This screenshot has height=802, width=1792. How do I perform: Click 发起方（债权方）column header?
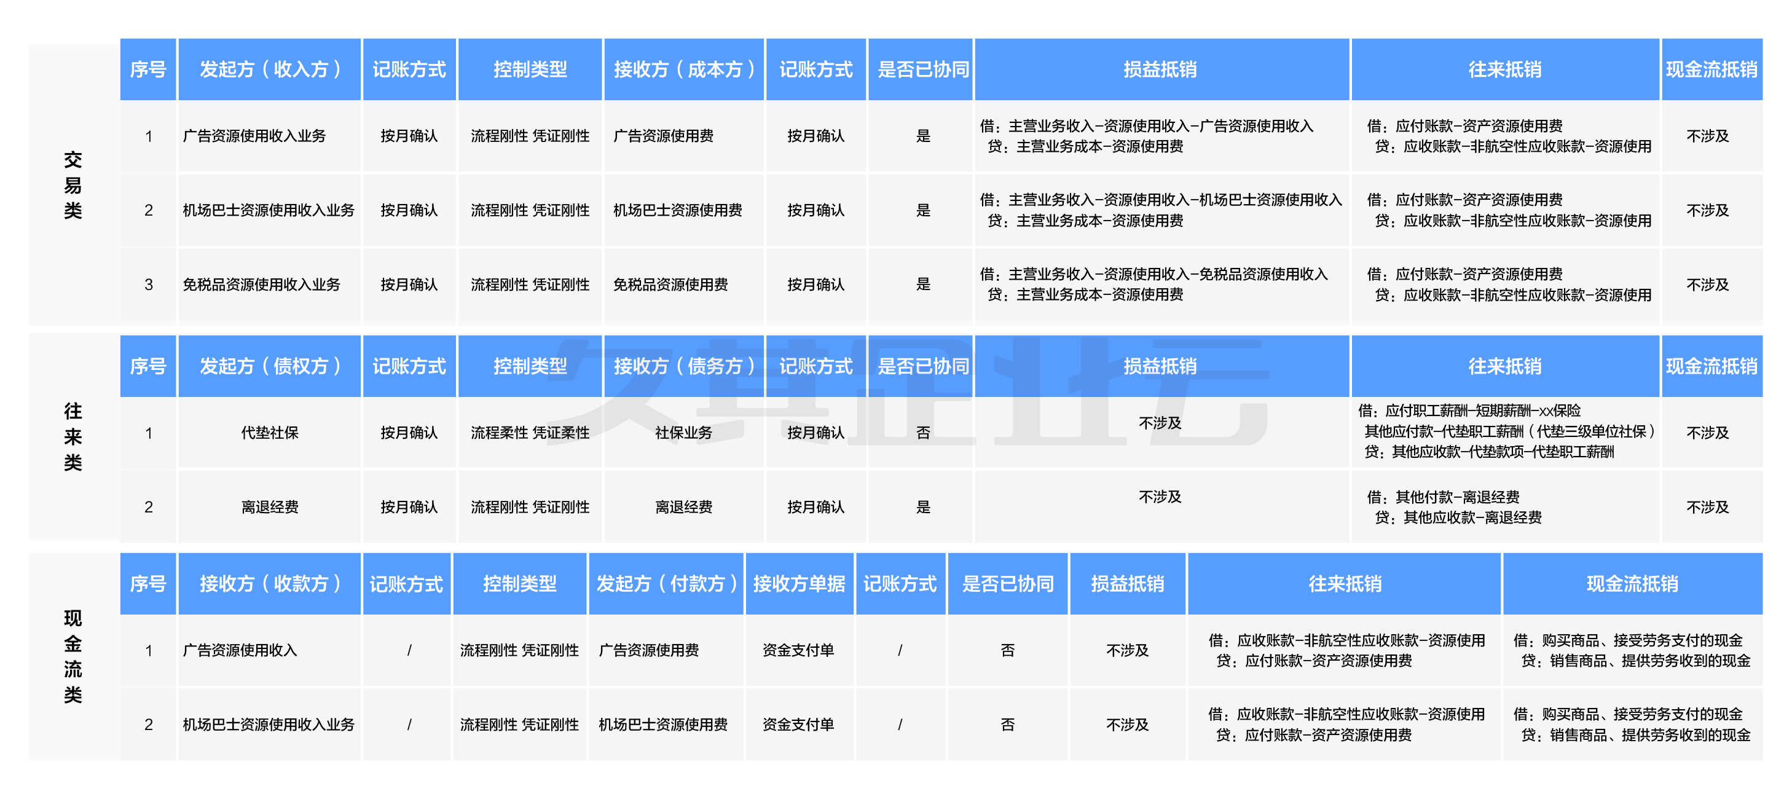click(269, 366)
